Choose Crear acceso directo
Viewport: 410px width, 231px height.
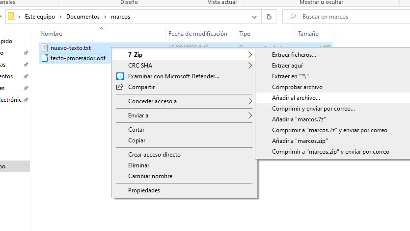pyautogui.click(x=184, y=155)
